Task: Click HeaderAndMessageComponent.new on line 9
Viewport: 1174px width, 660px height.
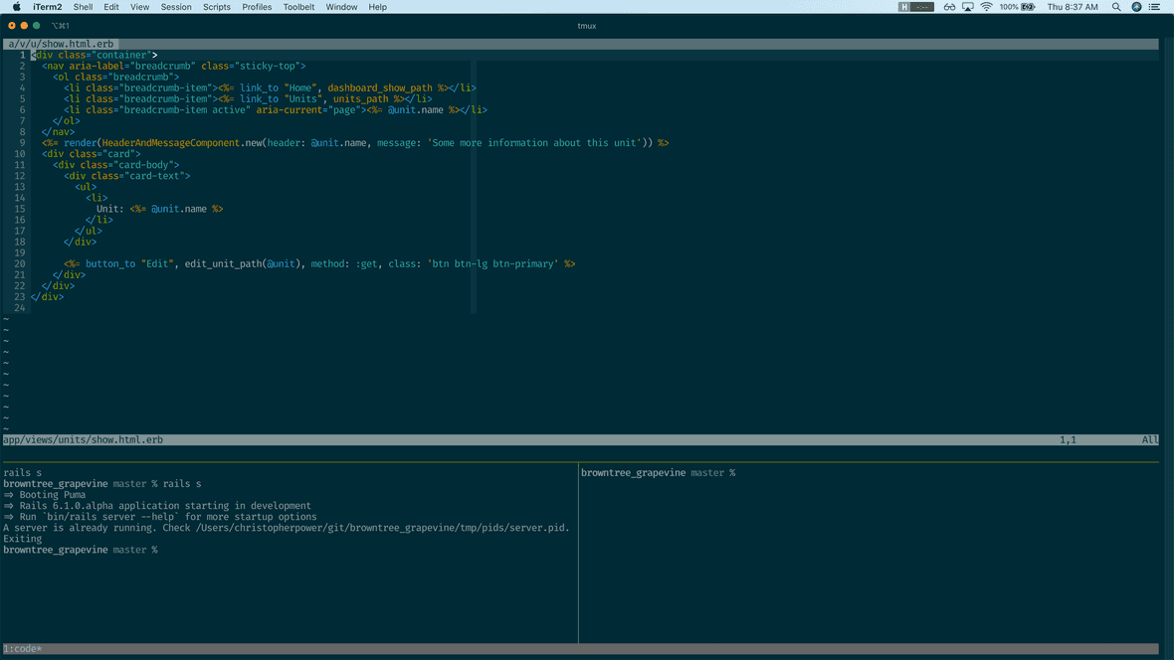Action: (182, 143)
